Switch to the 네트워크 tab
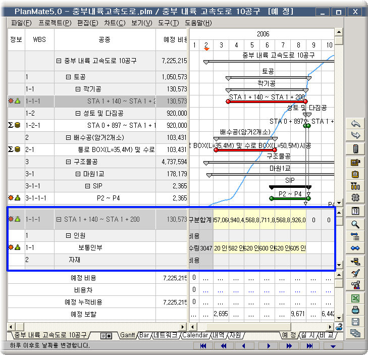Image resolution: width=368 pixels, height=355 pixels. click(x=167, y=335)
